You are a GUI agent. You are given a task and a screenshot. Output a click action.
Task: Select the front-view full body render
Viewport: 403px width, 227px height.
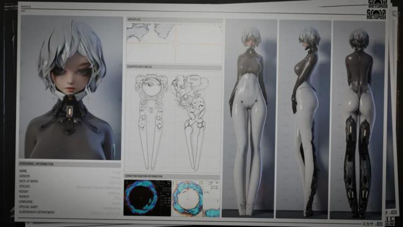tap(250, 118)
